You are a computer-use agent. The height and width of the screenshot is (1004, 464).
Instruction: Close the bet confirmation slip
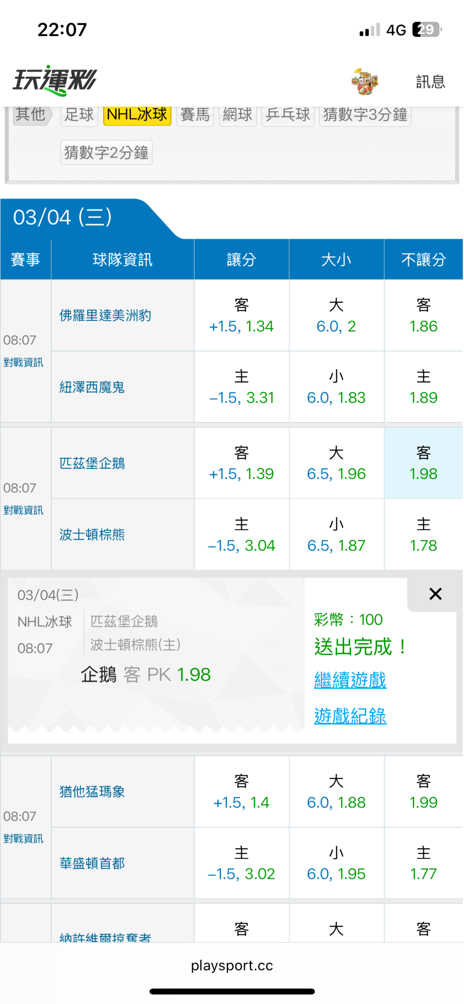coord(435,594)
